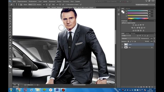This screenshot has height=92, width=164.
Task: Toggle lock all for layer
Action: pyautogui.click(x=135, y=41)
